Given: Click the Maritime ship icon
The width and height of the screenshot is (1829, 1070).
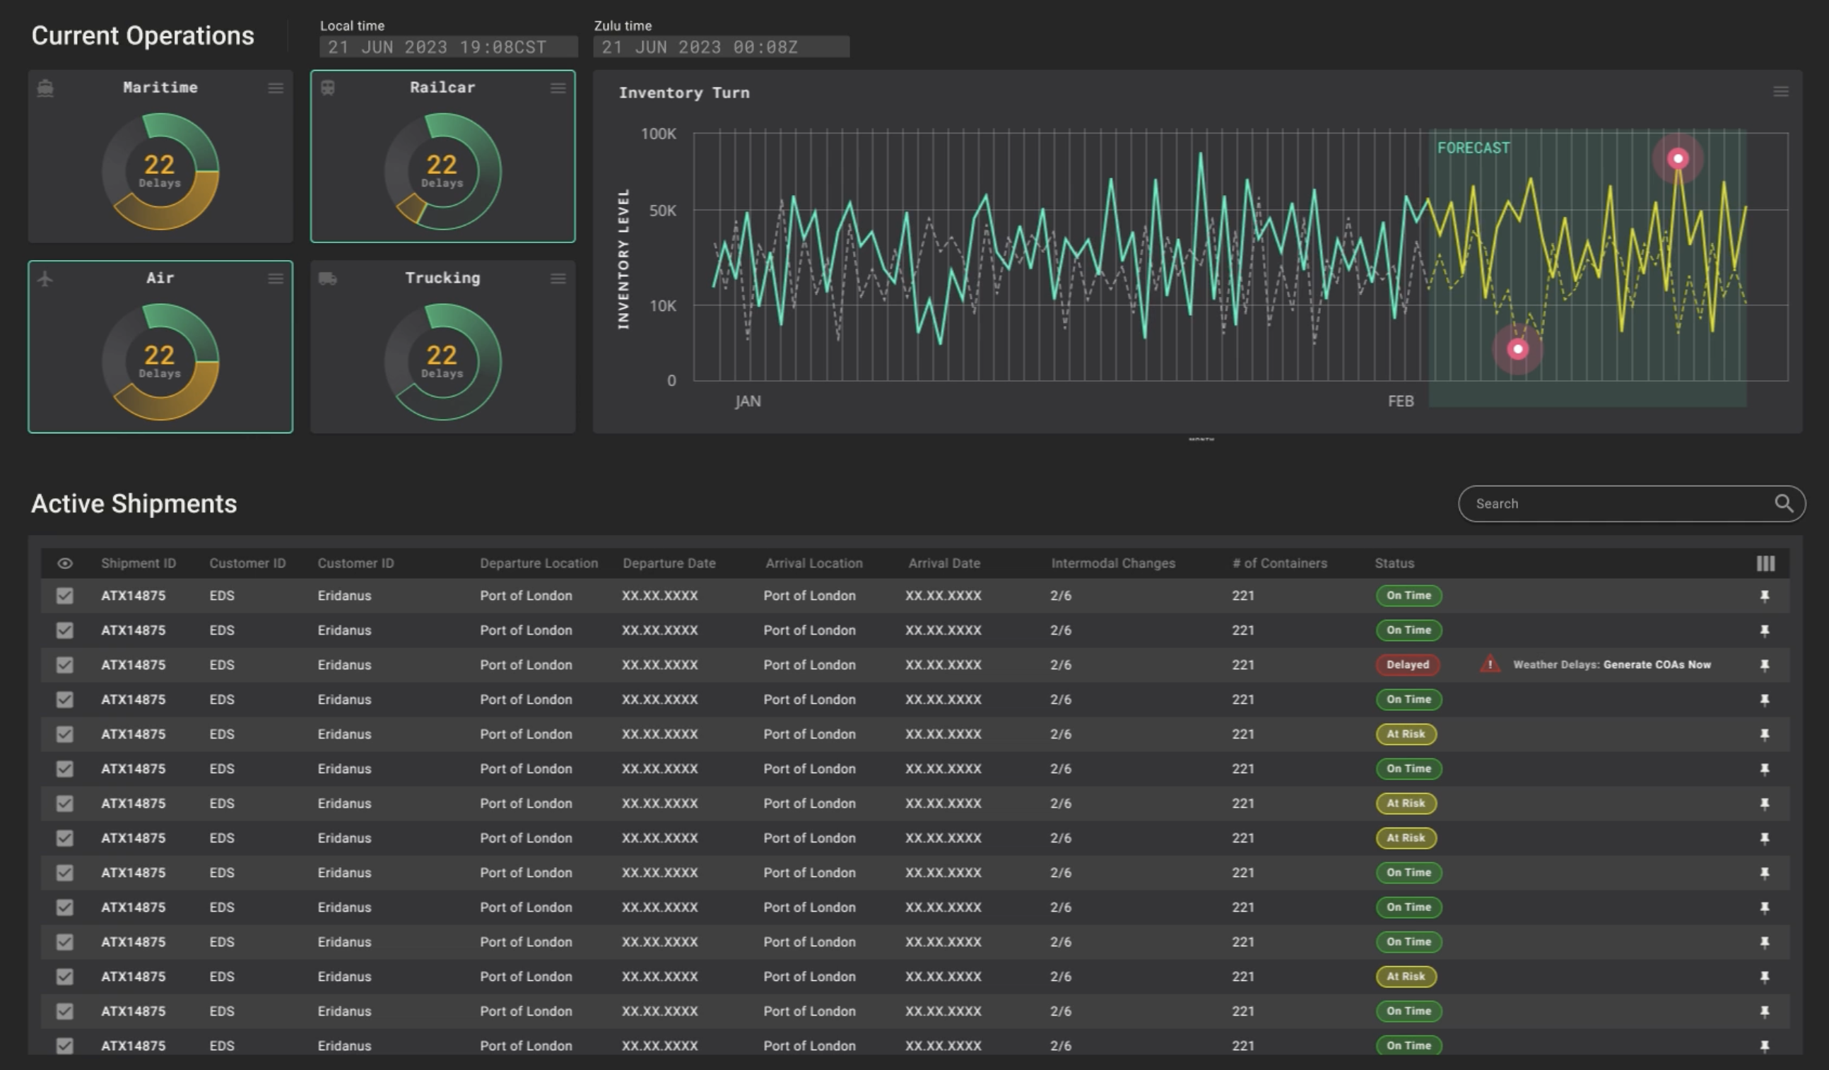Looking at the screenshot, I should pos(45,88).
